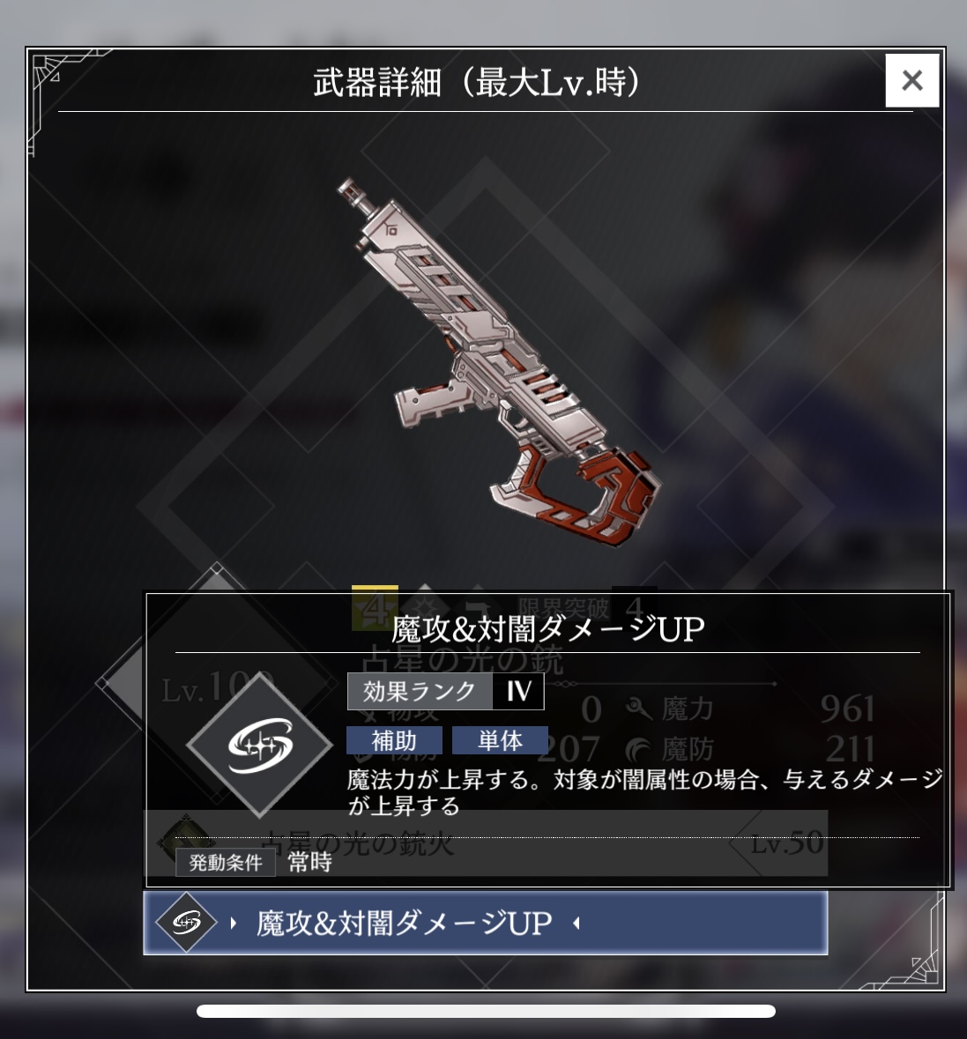Click the left-pointing arrow after skill name
Screen dimensions: 967x1039
click(576, 923)
